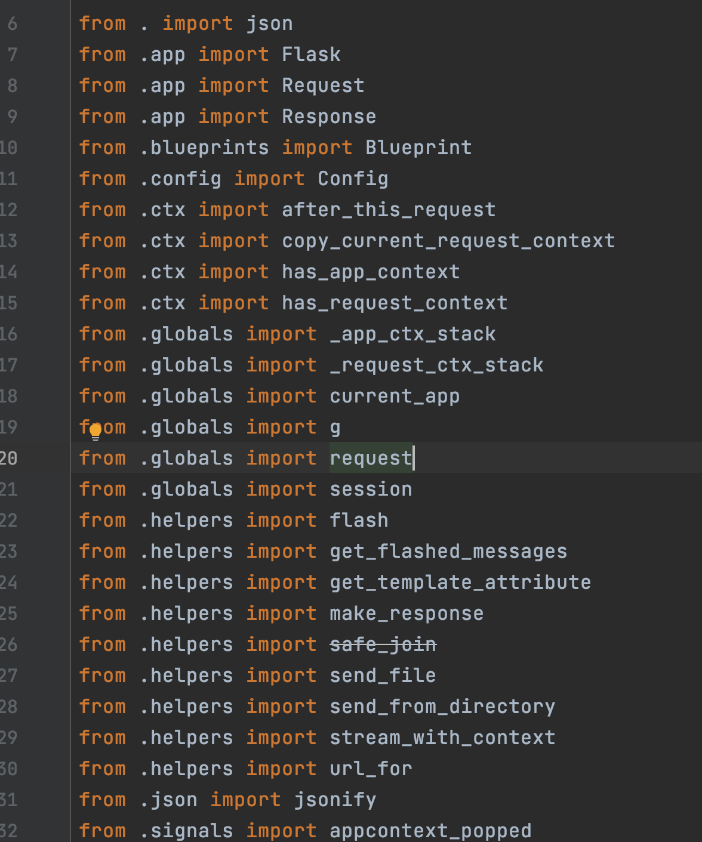This screenshot has height=842, width=702.
Task: Click 'stream_with_context' identifier
Action: point(442,737)
